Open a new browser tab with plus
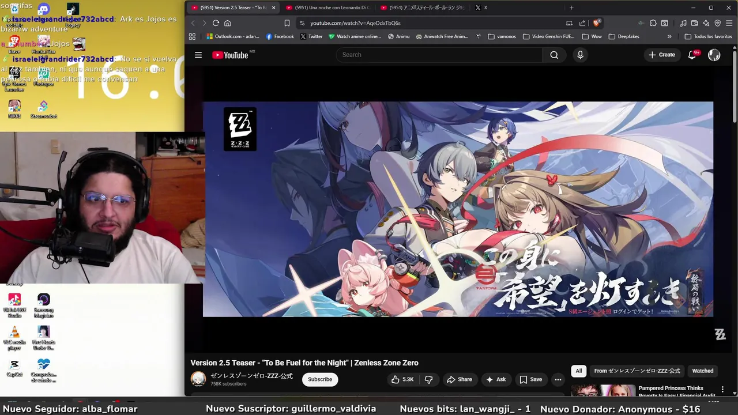The height and width of the screenshot is (415, 738). tap(571, 7)
